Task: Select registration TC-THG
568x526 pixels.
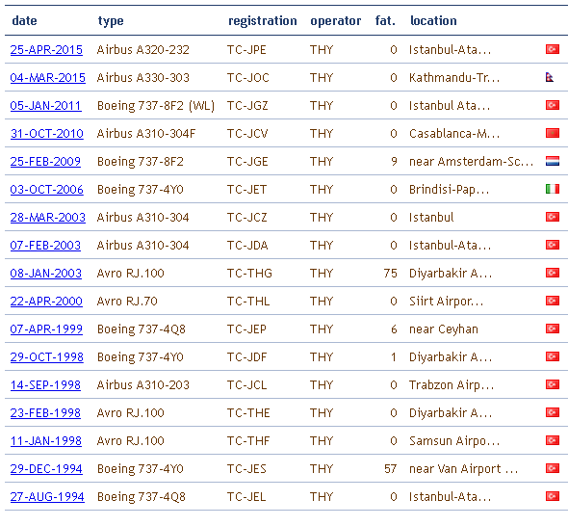Action: coord(249,273)
